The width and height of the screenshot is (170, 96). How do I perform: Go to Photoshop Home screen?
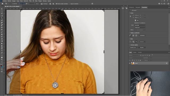point(2,3)
